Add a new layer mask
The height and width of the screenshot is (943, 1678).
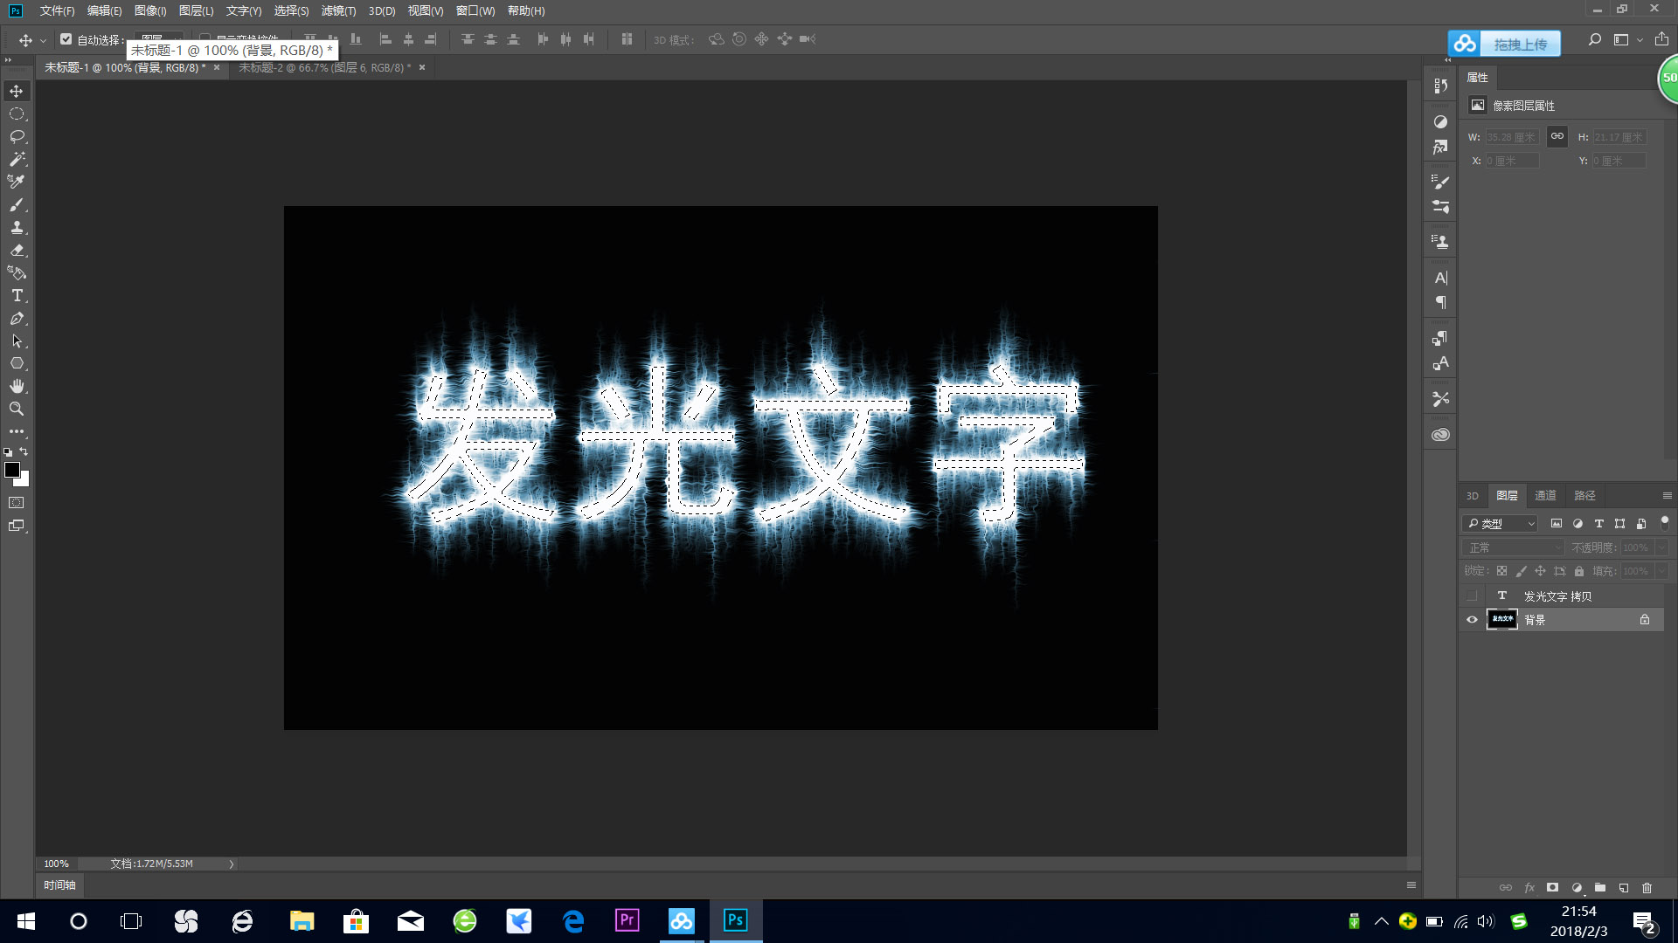[x=1553, y=887]
